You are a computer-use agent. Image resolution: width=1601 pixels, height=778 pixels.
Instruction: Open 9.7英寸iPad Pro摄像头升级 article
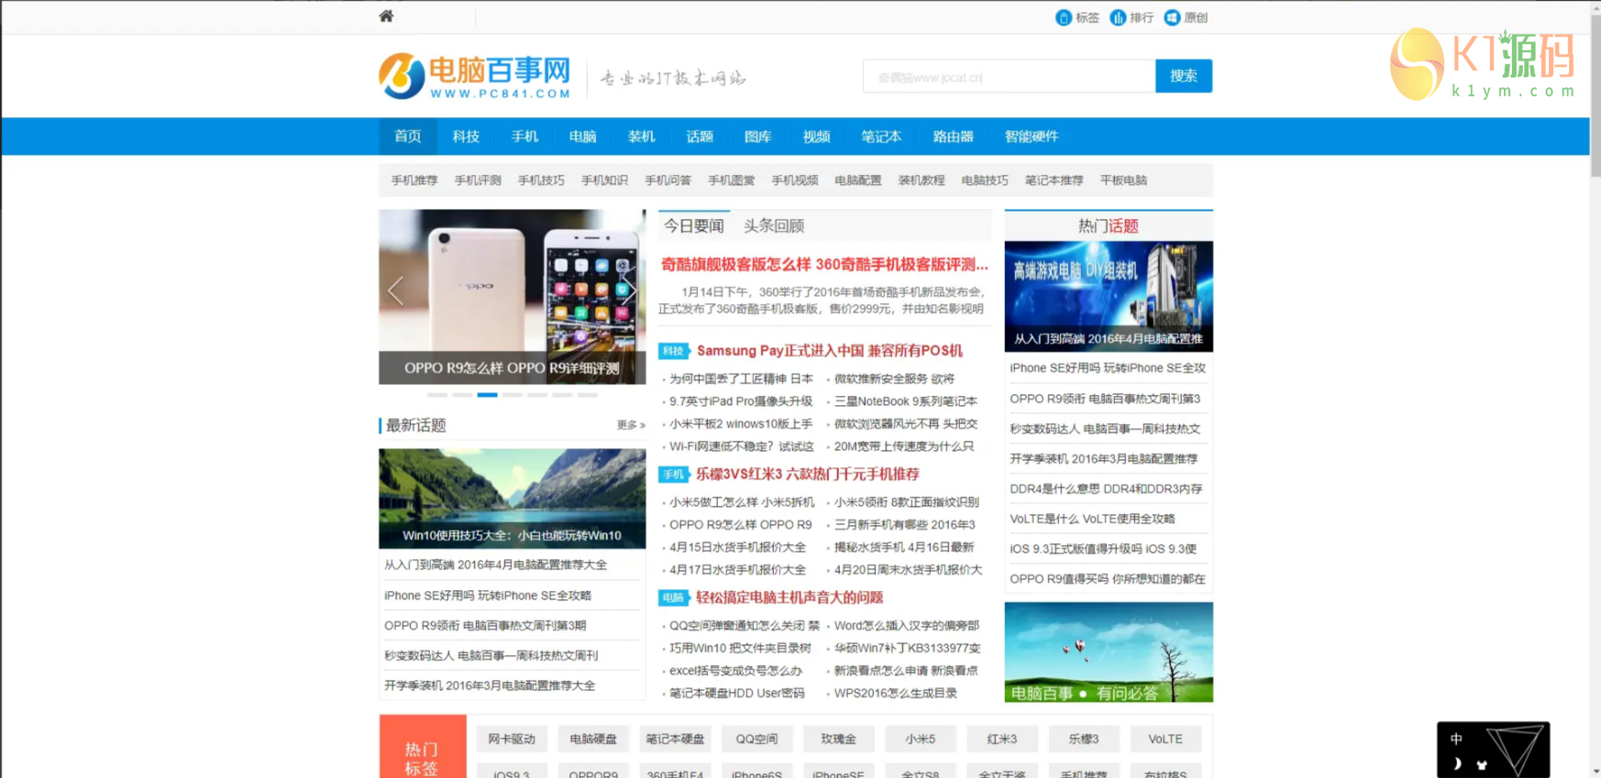point(741,401)
